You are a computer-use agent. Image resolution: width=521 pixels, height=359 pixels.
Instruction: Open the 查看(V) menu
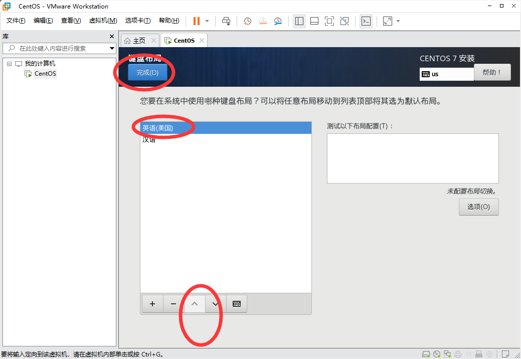(71, 21)
